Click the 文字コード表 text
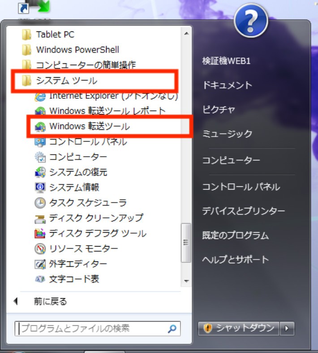 click(74, 279)
